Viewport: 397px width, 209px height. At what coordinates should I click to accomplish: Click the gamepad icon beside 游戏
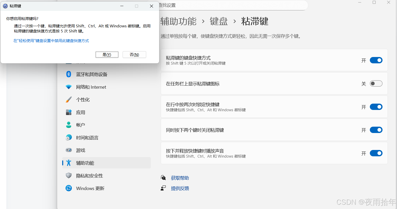69,150
